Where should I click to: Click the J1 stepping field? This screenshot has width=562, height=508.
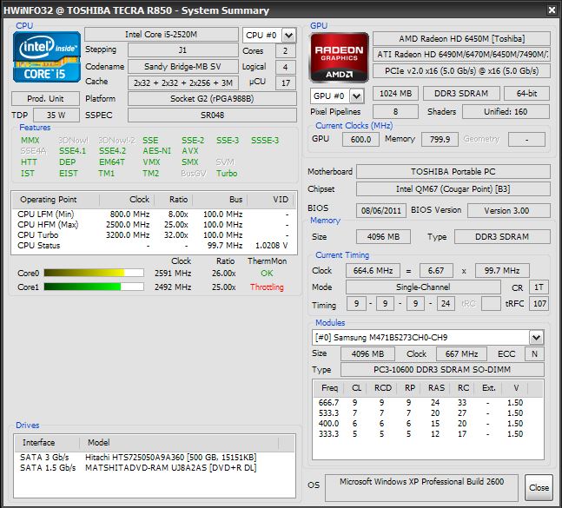182,50
